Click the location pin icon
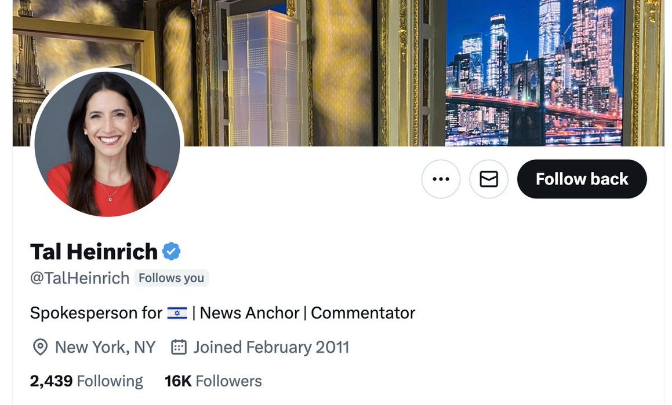Image resolution: width=672 pixels, height=405 pixels. click(40, 347)
